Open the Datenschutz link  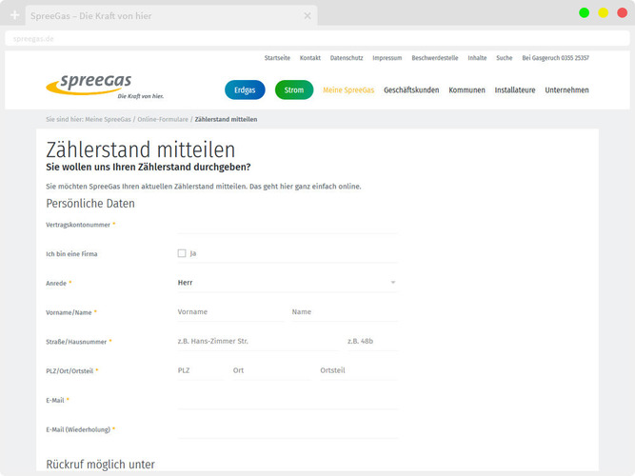347,58
